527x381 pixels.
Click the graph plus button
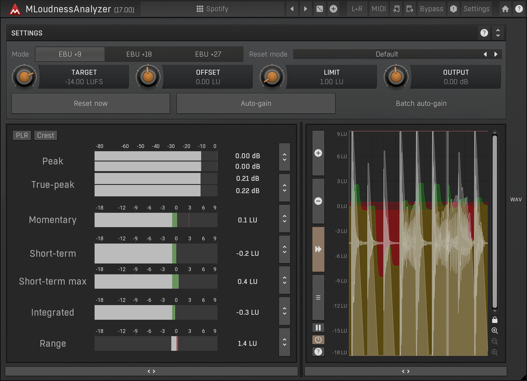click(318, 153)
